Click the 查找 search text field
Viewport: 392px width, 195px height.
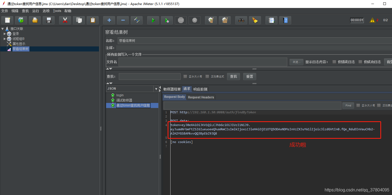[x=150, y=76]
